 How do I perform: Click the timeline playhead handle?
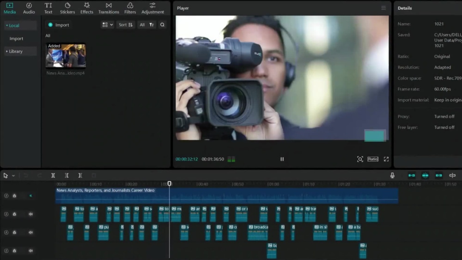pyautogui.click(x=170, y=183)
